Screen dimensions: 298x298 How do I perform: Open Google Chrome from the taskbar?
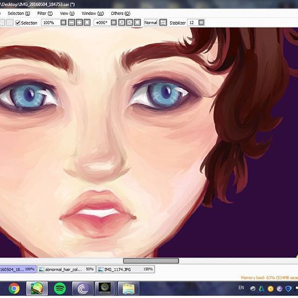[x=14, y=289]
